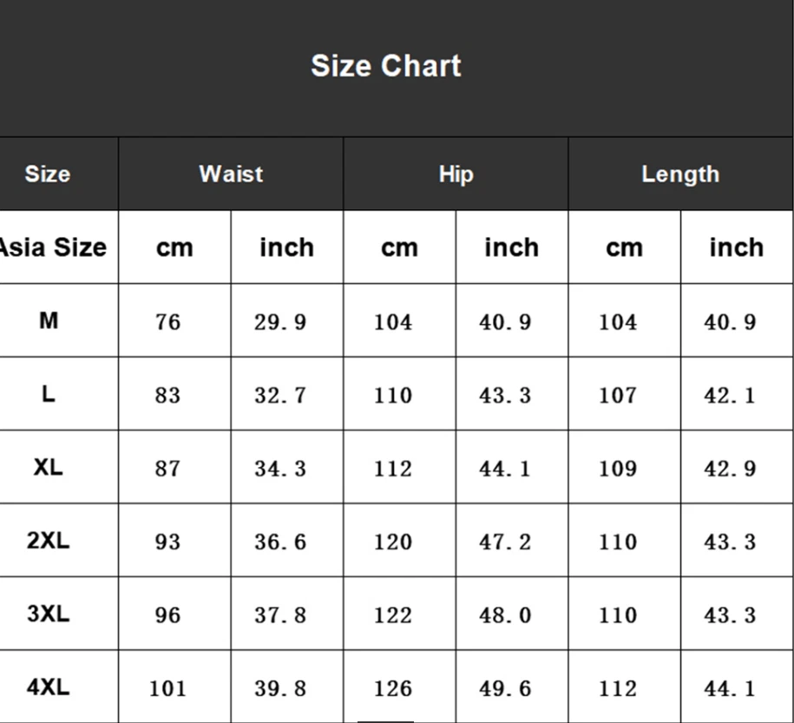Click waist value 76 for size M

click(x=167, y=322)
